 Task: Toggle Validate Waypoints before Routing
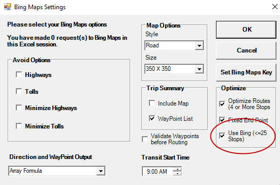(145, 139)
